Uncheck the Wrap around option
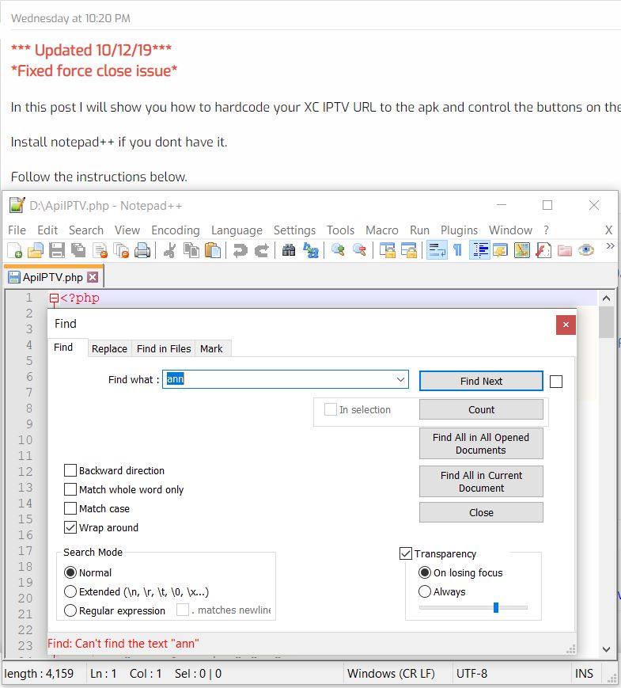The height and width of the screenshot is (688, 621). (70, 527)
